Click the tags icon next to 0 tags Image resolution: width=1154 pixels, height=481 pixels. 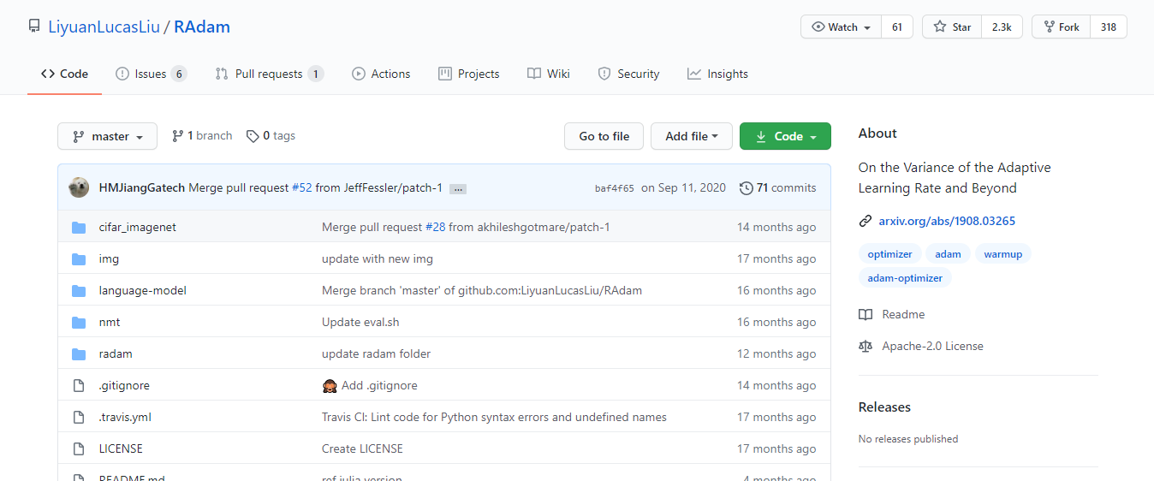[253, 136]
